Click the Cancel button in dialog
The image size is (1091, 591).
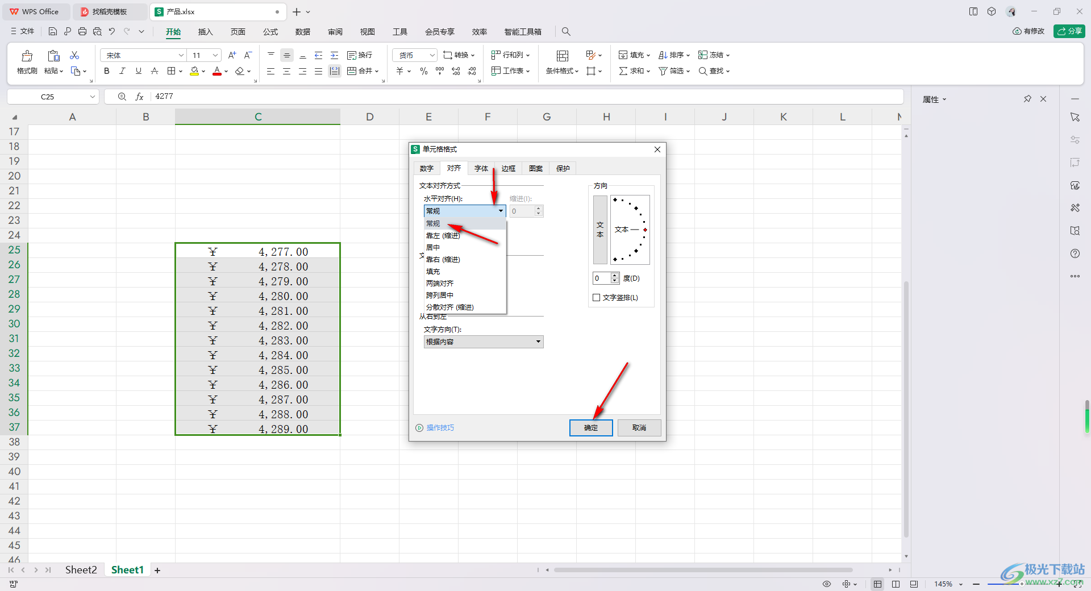click(x=639, y=428)
